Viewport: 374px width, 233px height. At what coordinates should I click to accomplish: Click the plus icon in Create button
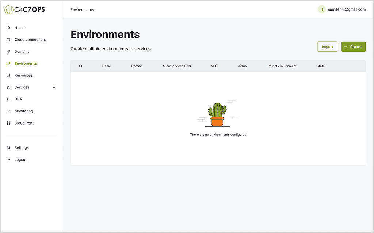pos(346,47)
